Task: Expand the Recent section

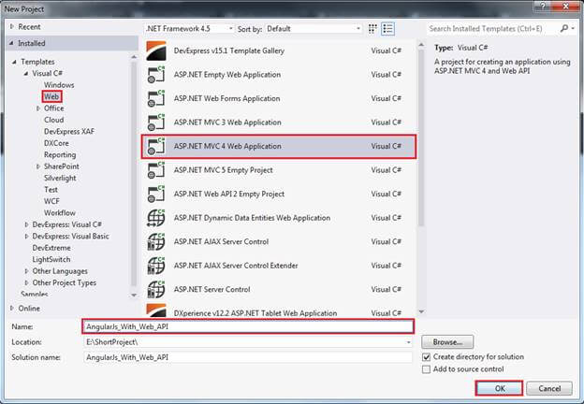Action: click(12, 27)
